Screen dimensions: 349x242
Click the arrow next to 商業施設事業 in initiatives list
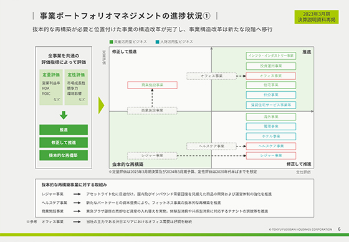(77, 211)
